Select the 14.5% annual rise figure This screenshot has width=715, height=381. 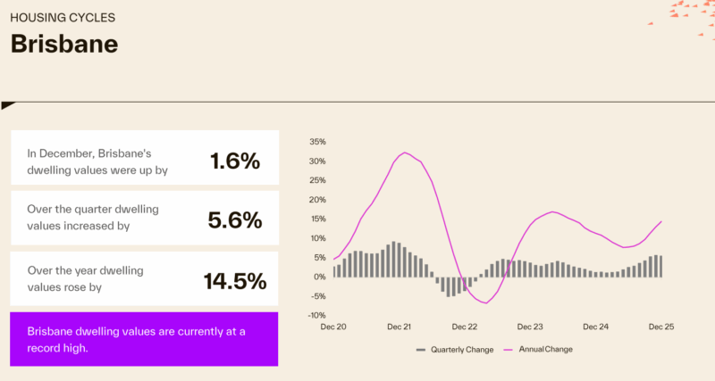(x=235, y=281)
